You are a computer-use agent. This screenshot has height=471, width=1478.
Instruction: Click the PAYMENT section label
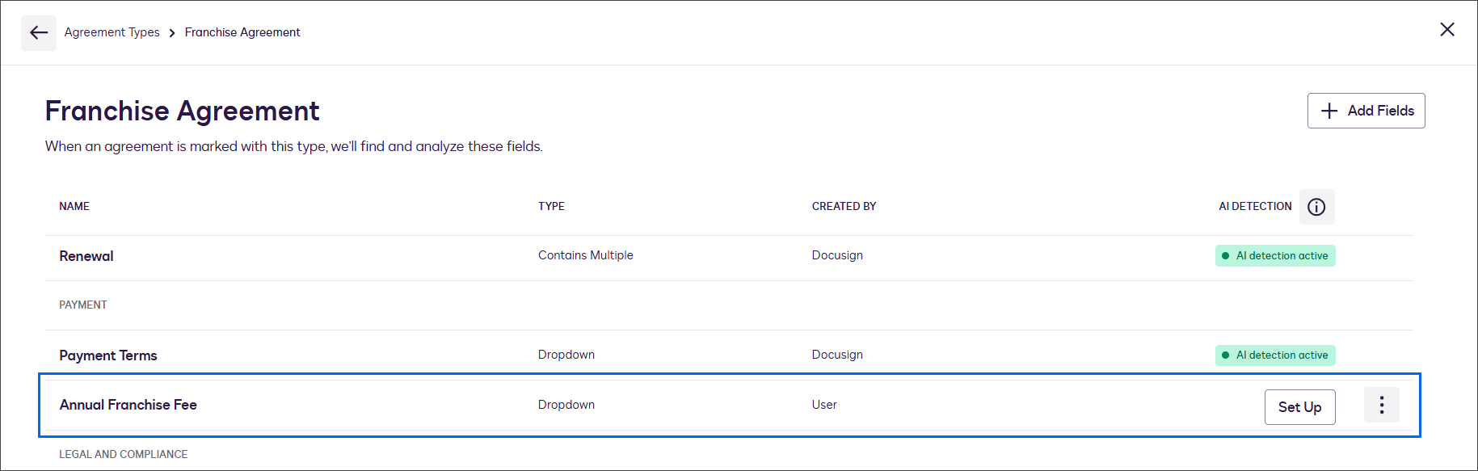click(83, 305)
